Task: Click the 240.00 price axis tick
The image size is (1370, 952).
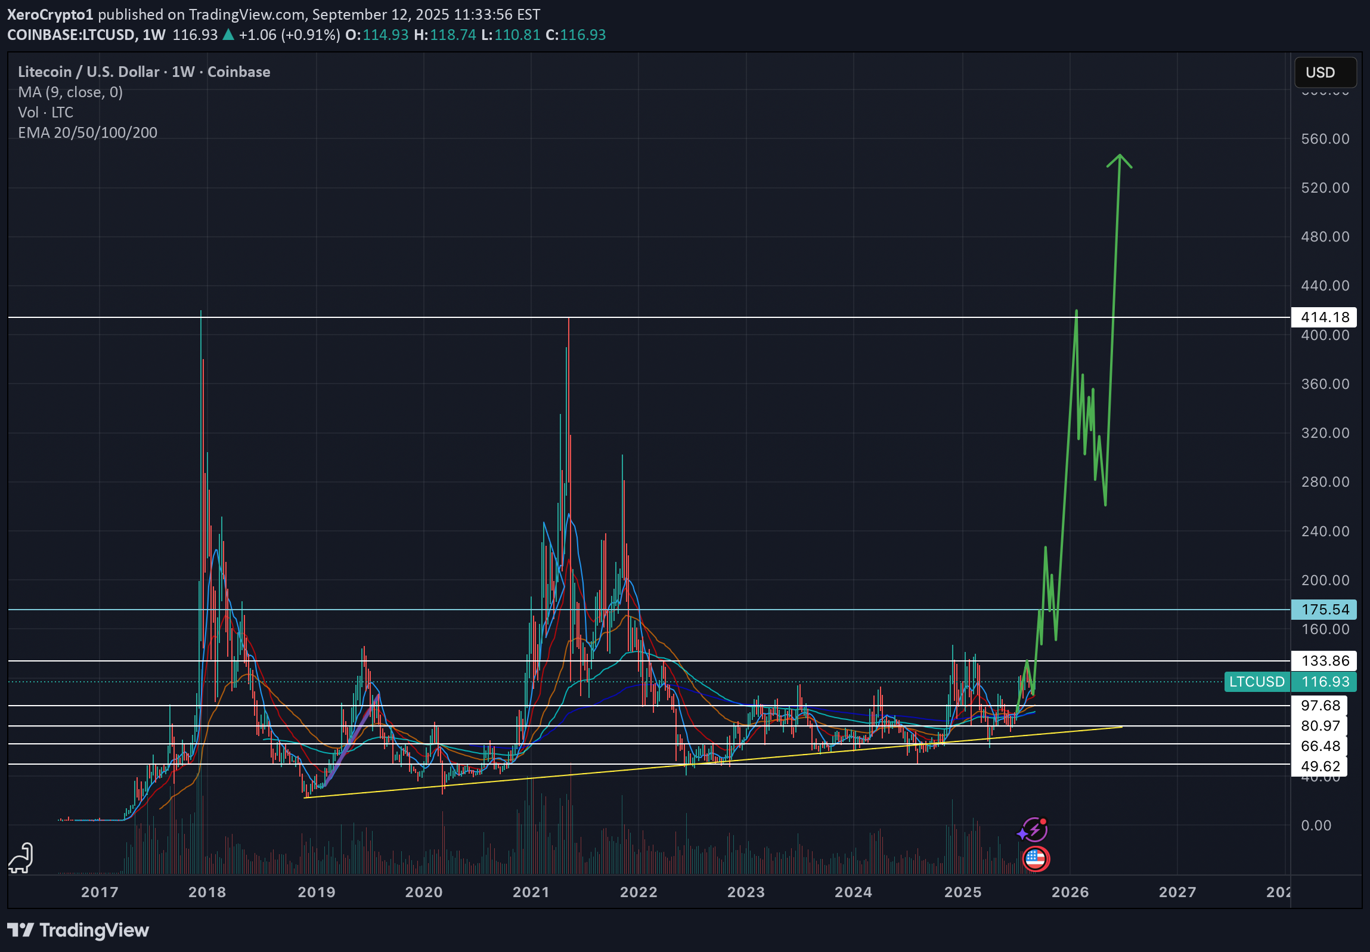Action: (1325, 531)
